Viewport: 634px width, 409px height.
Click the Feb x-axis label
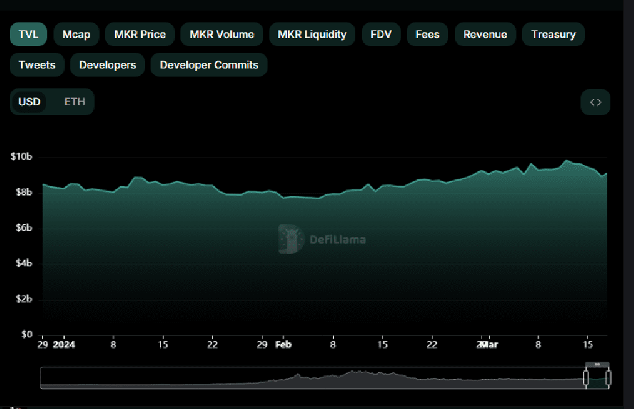[x=283, y=345]
